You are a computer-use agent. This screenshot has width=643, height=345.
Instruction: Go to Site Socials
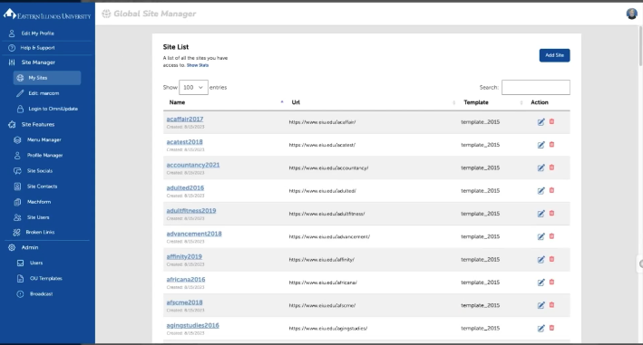point(39,171)
